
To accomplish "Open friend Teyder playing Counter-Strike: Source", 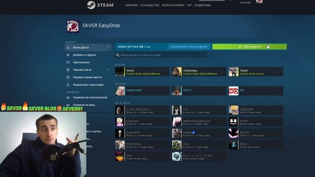I will coord(256,72).
